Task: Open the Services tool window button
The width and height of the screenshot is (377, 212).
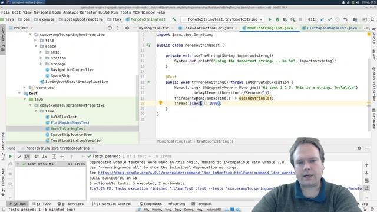Action: pyautogui.click(x=71, y=204)
